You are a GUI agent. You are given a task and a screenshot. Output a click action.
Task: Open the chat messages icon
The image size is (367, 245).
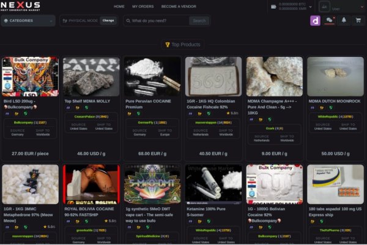(x=329, y=20)
